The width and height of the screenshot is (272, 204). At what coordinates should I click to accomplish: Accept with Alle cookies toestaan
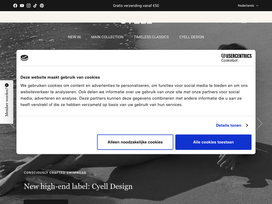[x=213, y=142]
